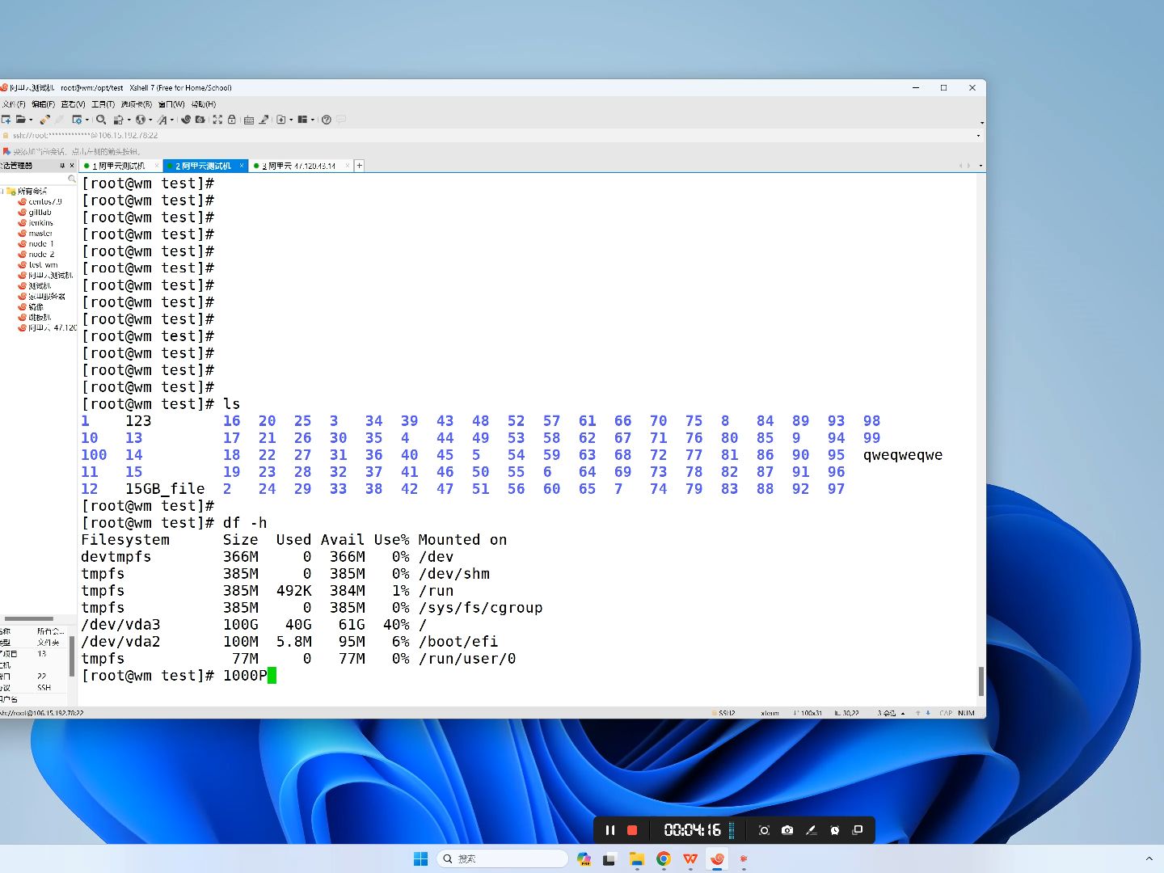Screen dimensions: 1164x873
Task: Click the Xshell swirl toolbar icon
Action: pos(186,120)
